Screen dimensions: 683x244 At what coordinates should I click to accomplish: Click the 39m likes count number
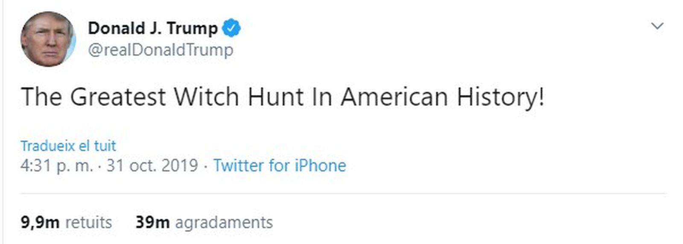[152, 222]
